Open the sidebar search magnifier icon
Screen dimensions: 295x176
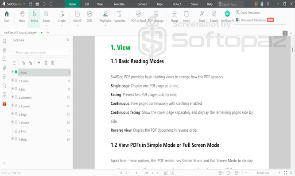pos(4,86)
